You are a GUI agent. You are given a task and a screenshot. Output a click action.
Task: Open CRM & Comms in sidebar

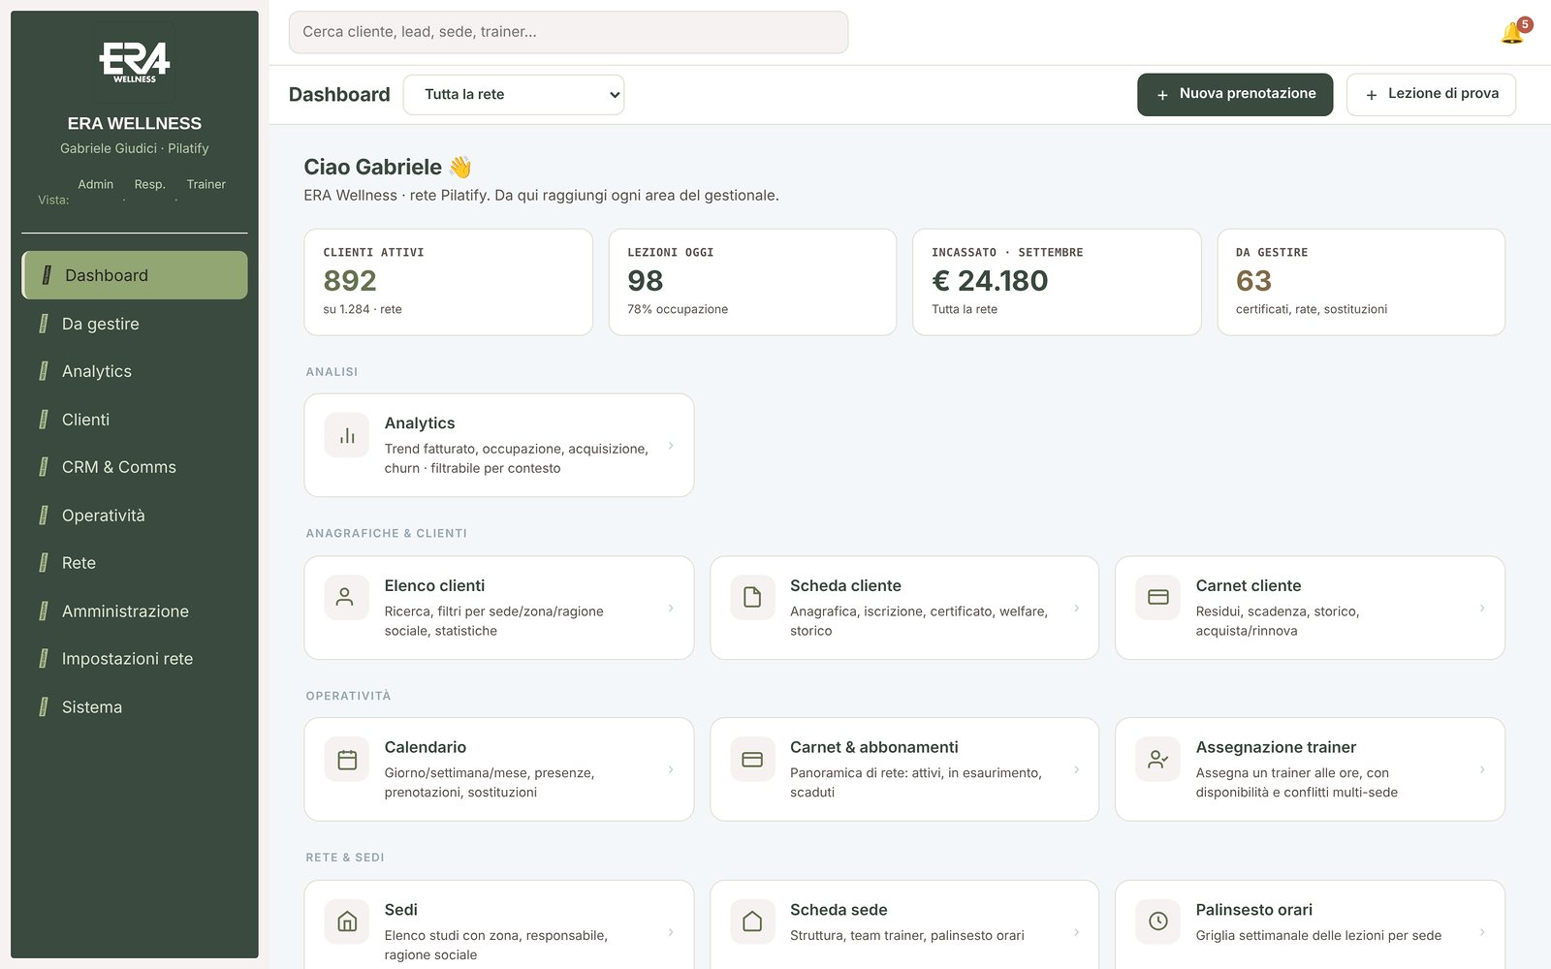click(135, 467)
